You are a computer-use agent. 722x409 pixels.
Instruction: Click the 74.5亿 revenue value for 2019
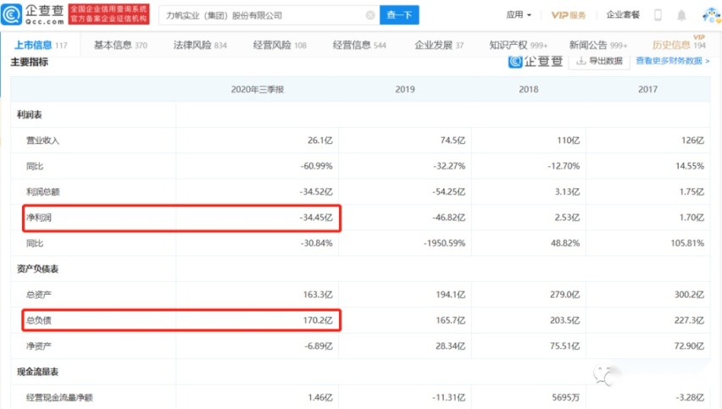pyautogui.click(x=453, y=141)
